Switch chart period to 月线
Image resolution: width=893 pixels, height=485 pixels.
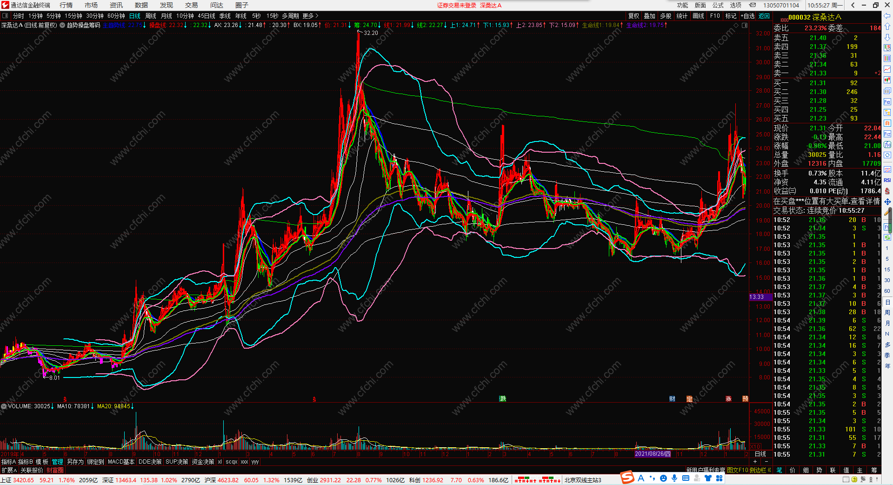167,16
